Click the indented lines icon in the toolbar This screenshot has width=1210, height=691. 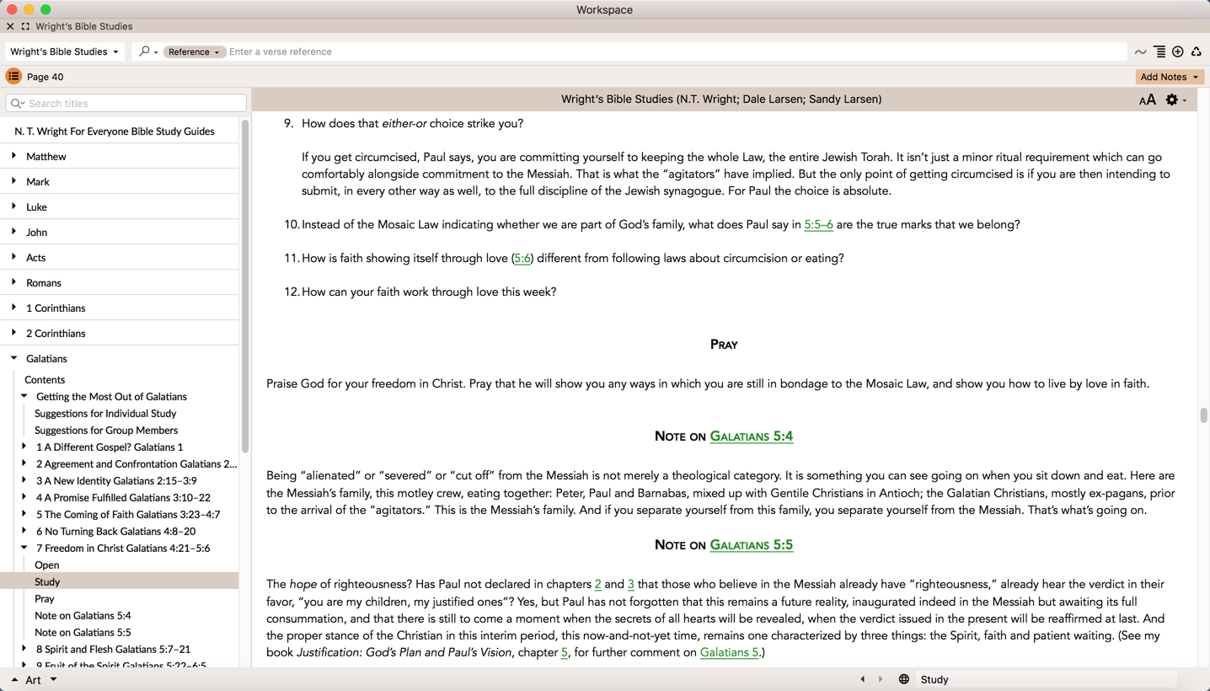[x=1159, y=52]
